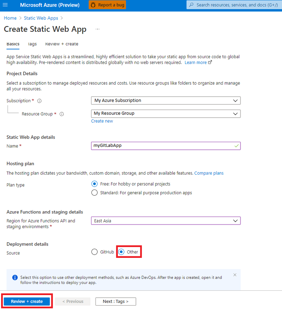Expand the East Asia region dropdown
This screenshot has height=311, width=282.
pyautogui.click(x=166, y=221)
